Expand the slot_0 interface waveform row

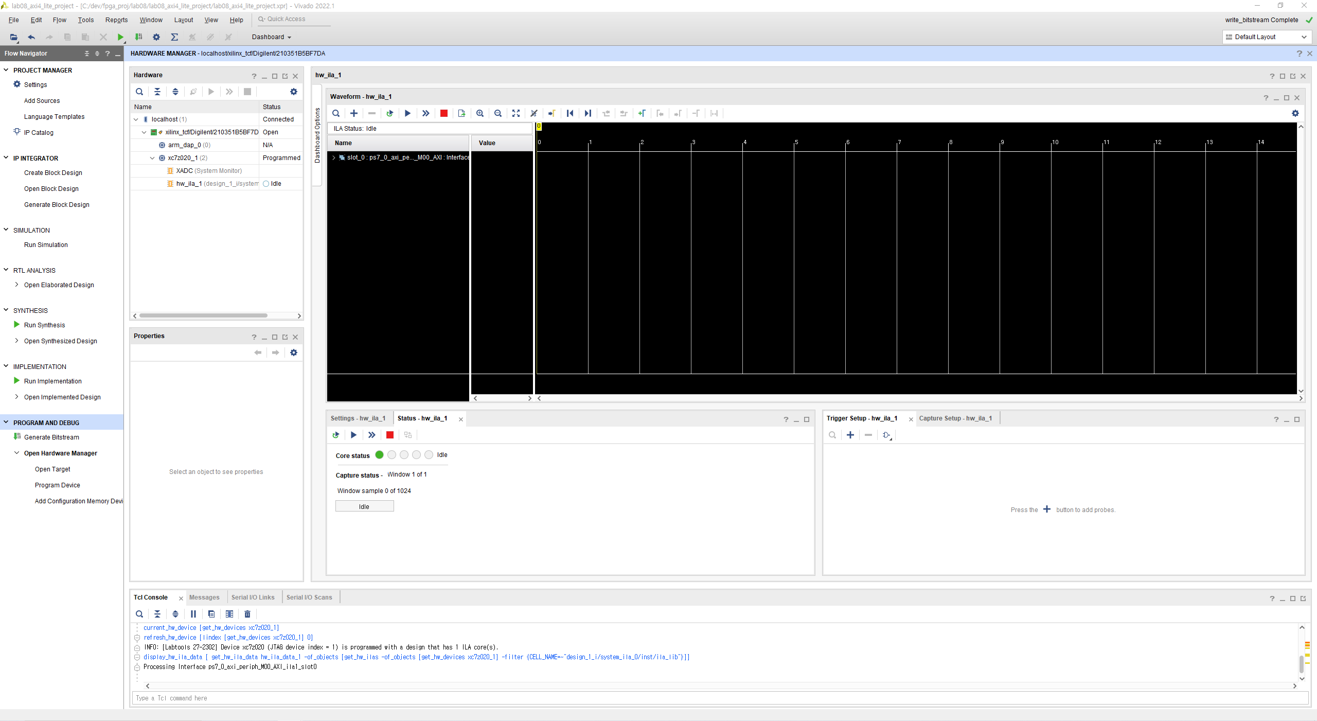[x=334, y=157]
